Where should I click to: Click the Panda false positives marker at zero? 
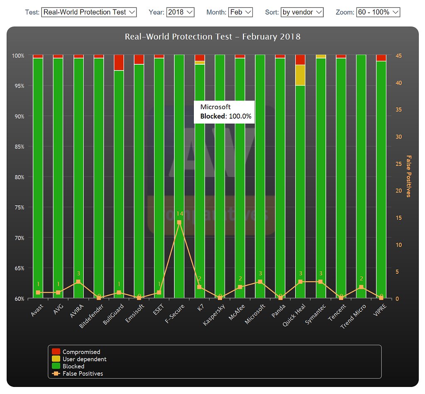click(x=280, y=298)
